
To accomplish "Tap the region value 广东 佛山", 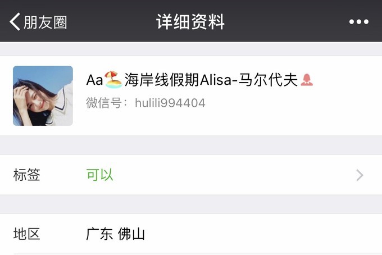I will pos(116,234).
